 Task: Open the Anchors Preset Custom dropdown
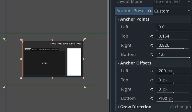[x=172, y=11]
